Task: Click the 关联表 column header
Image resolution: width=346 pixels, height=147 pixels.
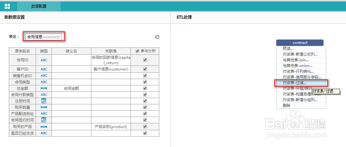Action: (111, 51)
